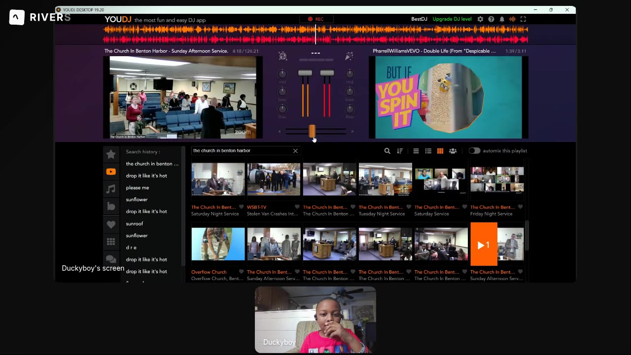Favorite Friday Night Service with heart
This screenshot has width=631, height=355.
pyautogui.click(x=520, y=207)
